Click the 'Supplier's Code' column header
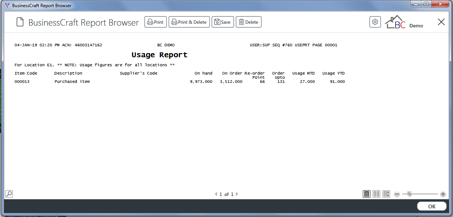Viewport: 453px width, 217px height. [x=139, y=73]
